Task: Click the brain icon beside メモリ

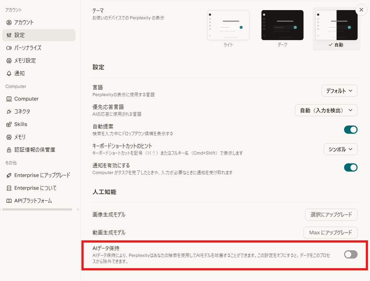Action: pyautogui.click(x=9, y=137)
